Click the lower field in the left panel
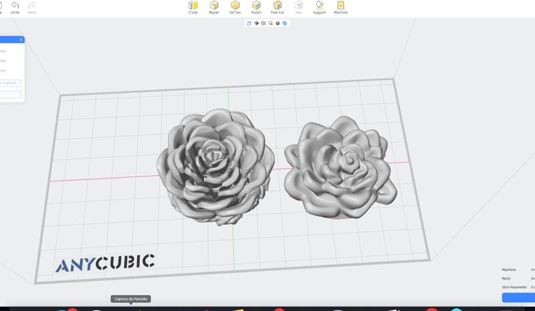535x311 pixels. tap(10, 94)
